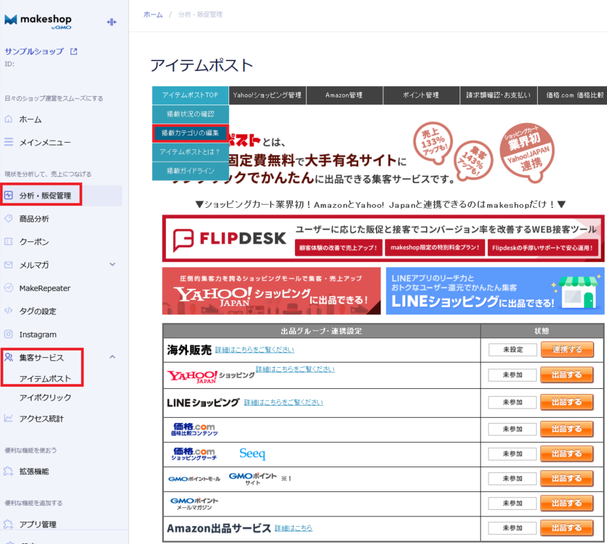Open Amazon出品サービス 詳細はこちら link
This screenshot has height=544, width=607.
[294, 528]
